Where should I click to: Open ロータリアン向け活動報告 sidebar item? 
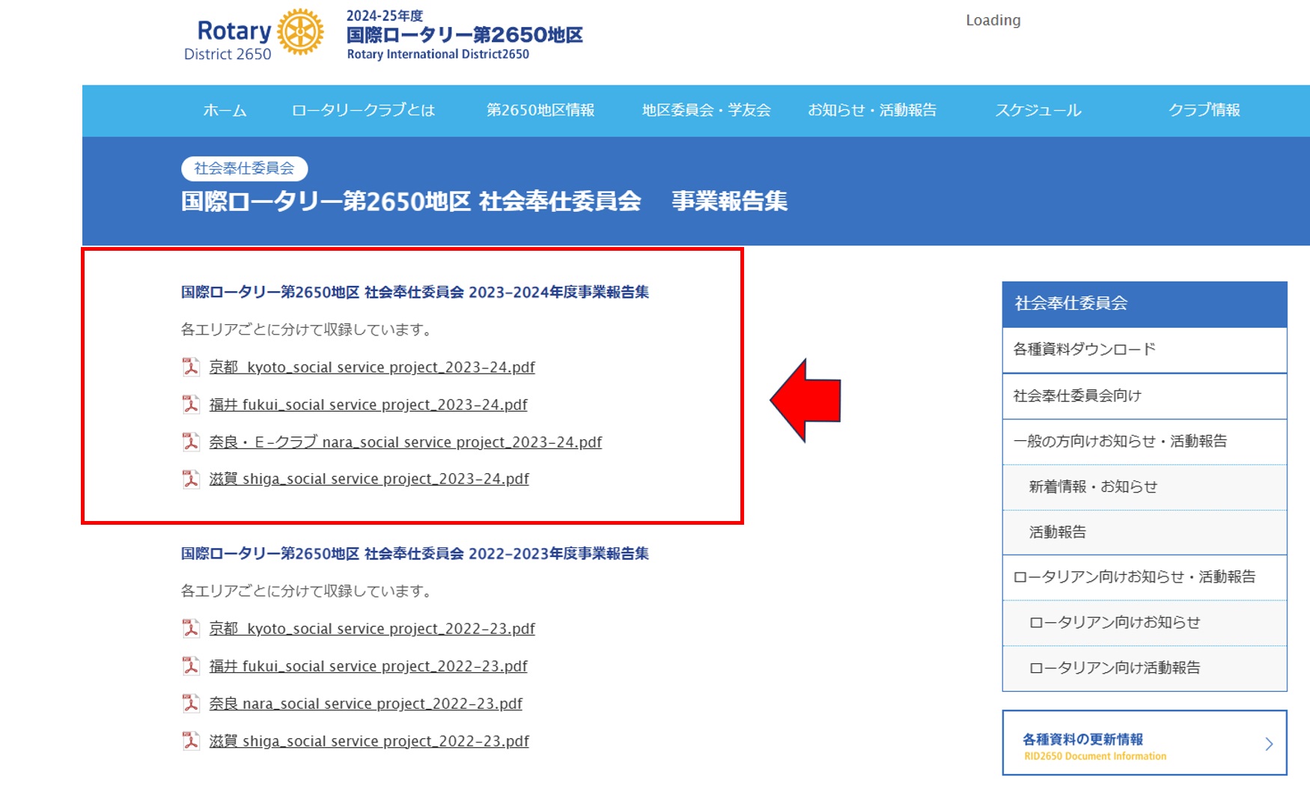click(1114, 668)
